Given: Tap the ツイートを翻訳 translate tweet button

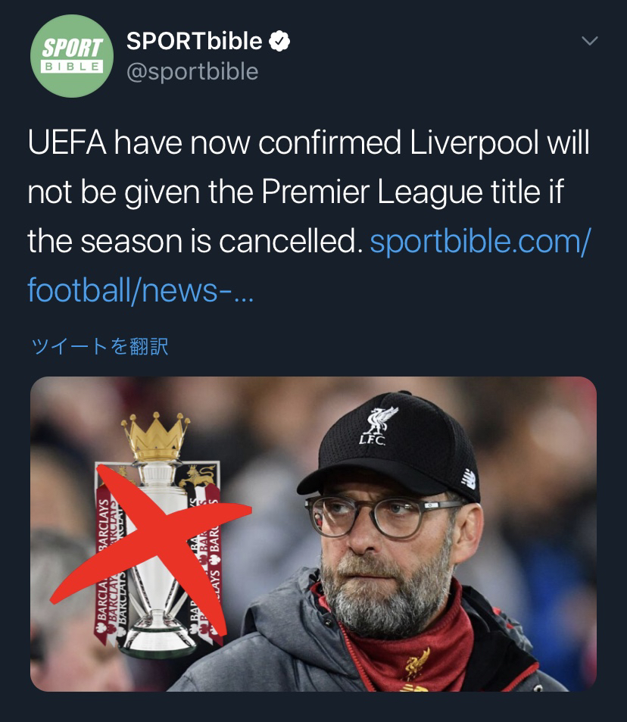Looking at the screenshot, I should [x=99, y=345].
